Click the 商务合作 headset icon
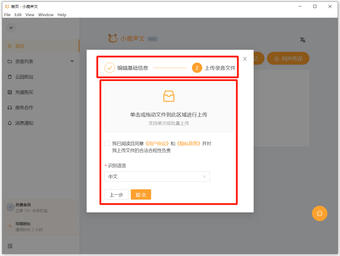The image size is (340, 256). click(10, 108)
